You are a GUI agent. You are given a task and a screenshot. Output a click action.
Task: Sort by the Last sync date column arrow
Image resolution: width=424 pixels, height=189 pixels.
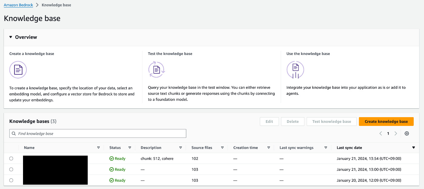(x=413, y=148)
